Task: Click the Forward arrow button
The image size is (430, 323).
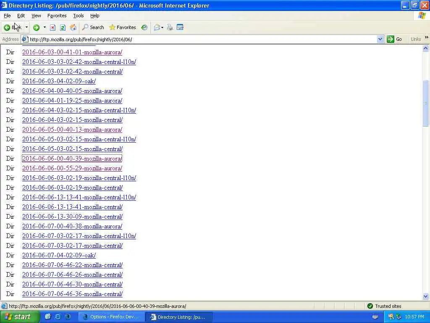Action: pos(36,27)
